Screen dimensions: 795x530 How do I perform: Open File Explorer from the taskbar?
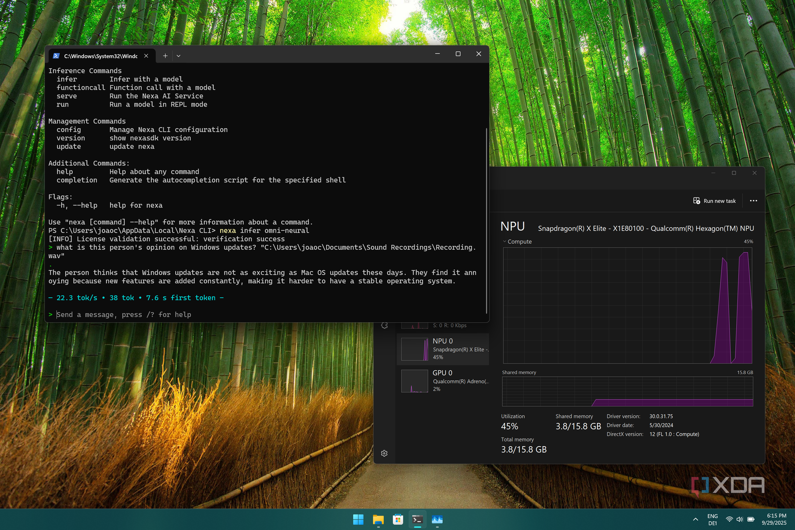tap(378, 519)
